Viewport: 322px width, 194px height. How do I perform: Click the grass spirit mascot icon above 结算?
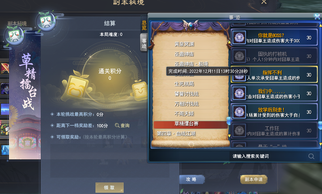pos(46,21)
